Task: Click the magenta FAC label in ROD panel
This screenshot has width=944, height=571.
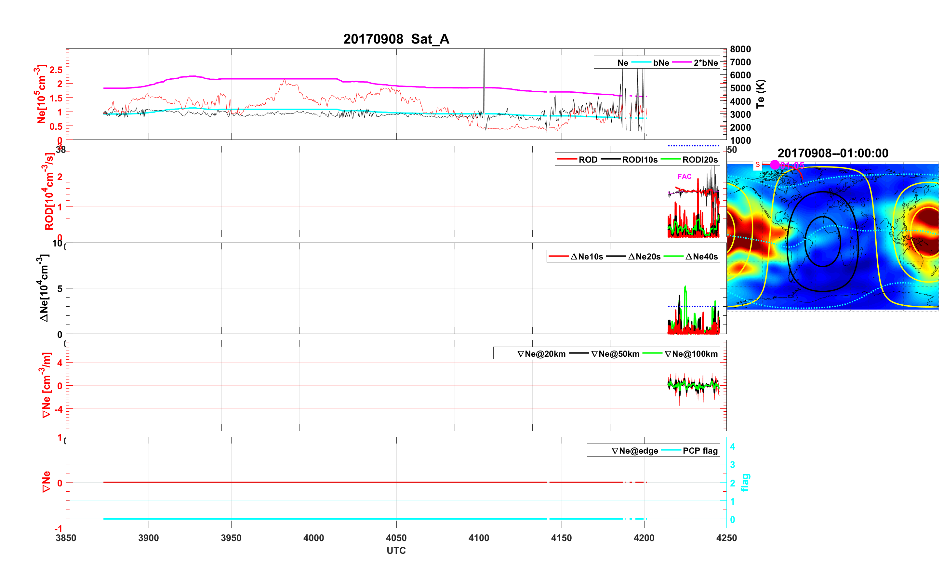Action: click(684, 176)
